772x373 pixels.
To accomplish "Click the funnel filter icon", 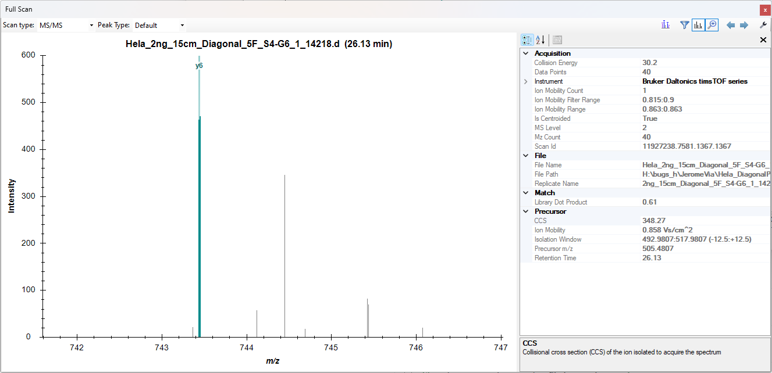I will tap(685, 25).
